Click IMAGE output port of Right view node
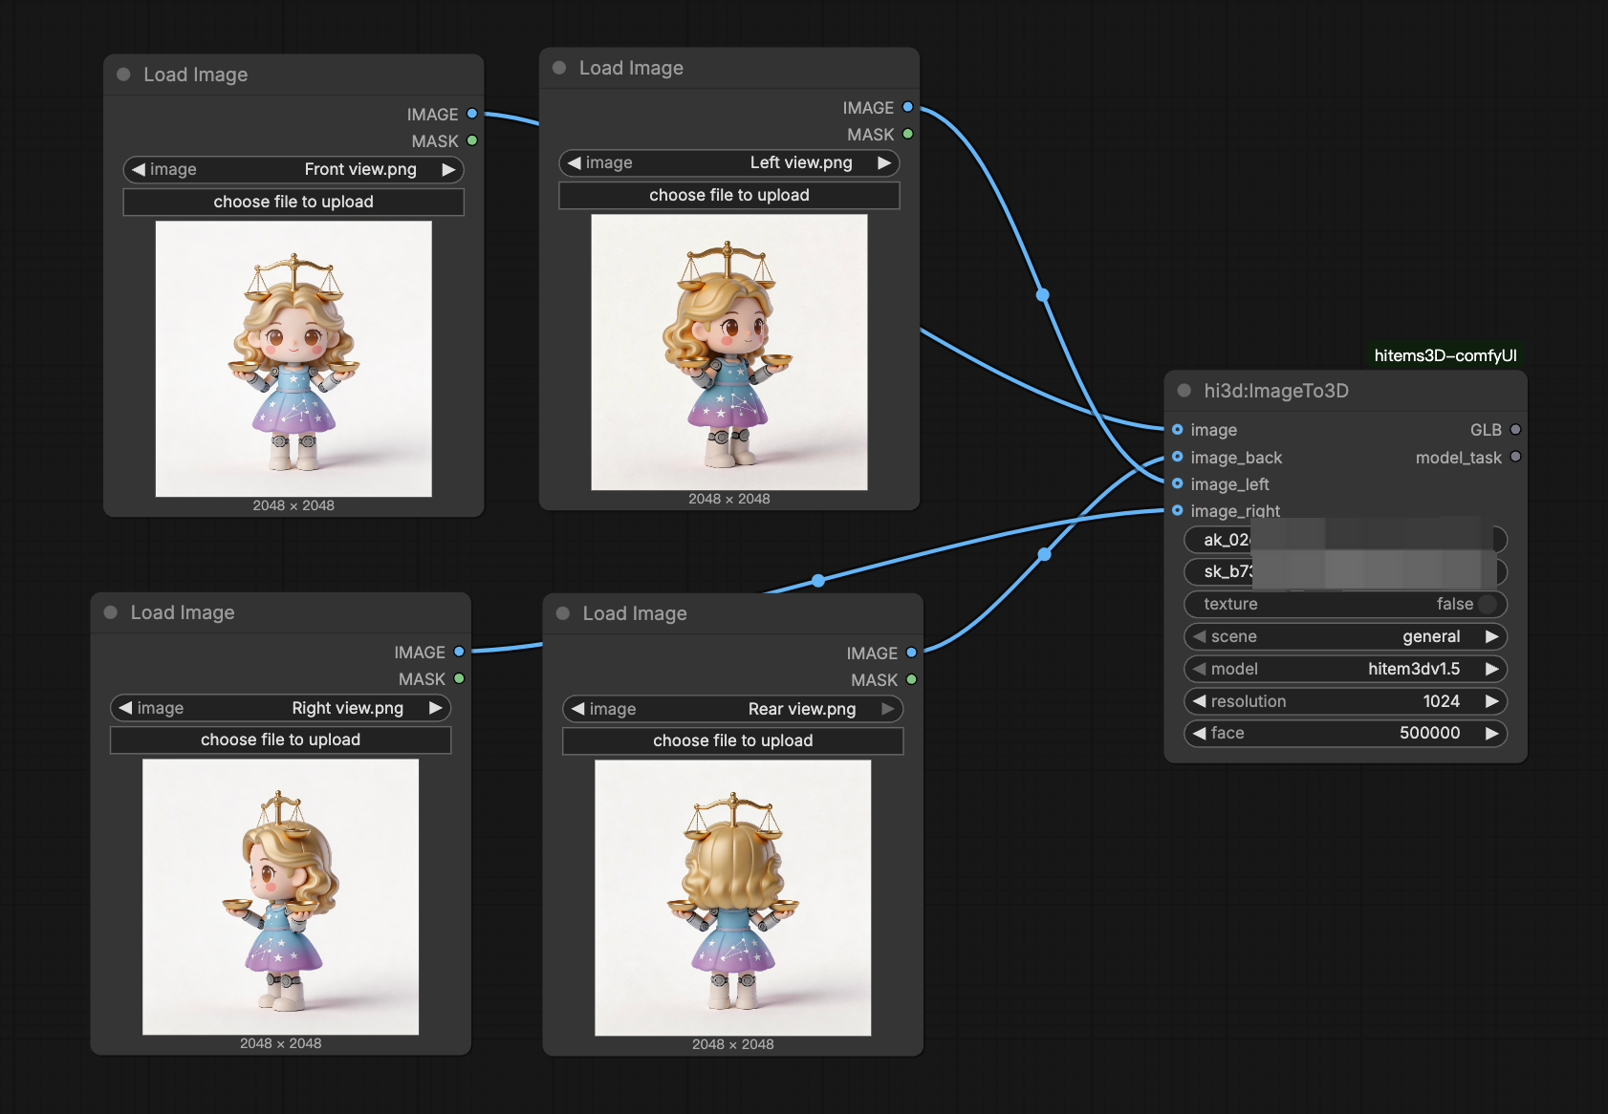The height and width of the screenshot is (1114, 1608). 459,653
